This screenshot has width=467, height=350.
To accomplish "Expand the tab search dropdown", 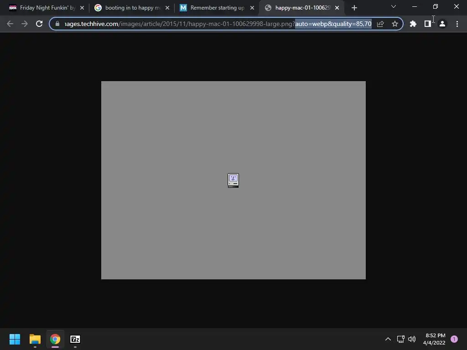I will tap(394, 6).
